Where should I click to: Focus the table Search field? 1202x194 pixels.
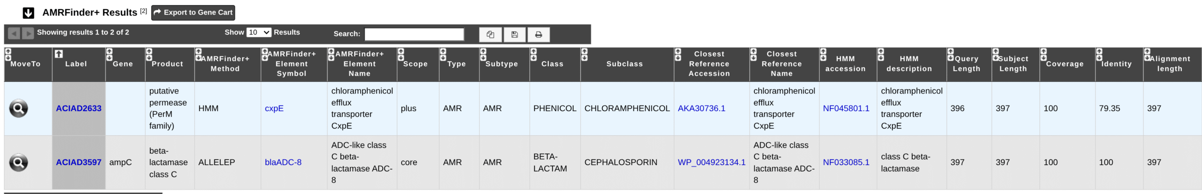[414, 34]
